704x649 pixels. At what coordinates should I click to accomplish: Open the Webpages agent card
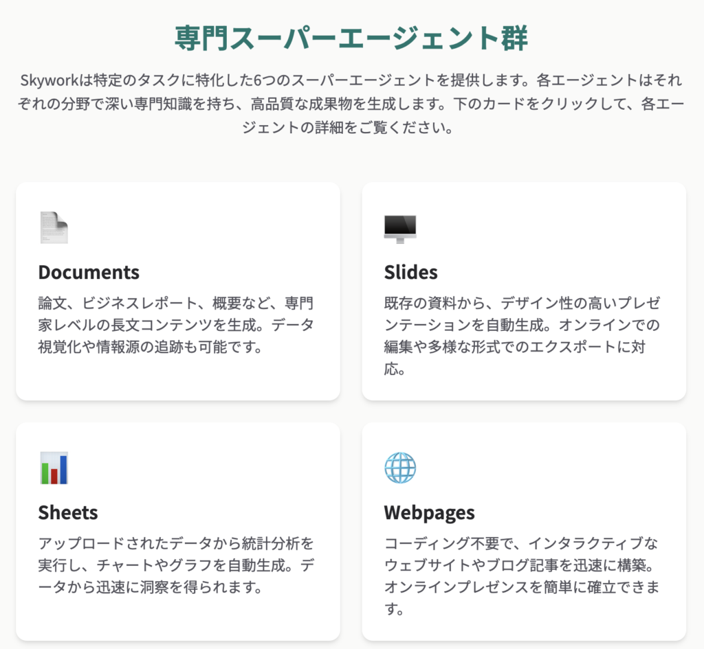[524, 532]
